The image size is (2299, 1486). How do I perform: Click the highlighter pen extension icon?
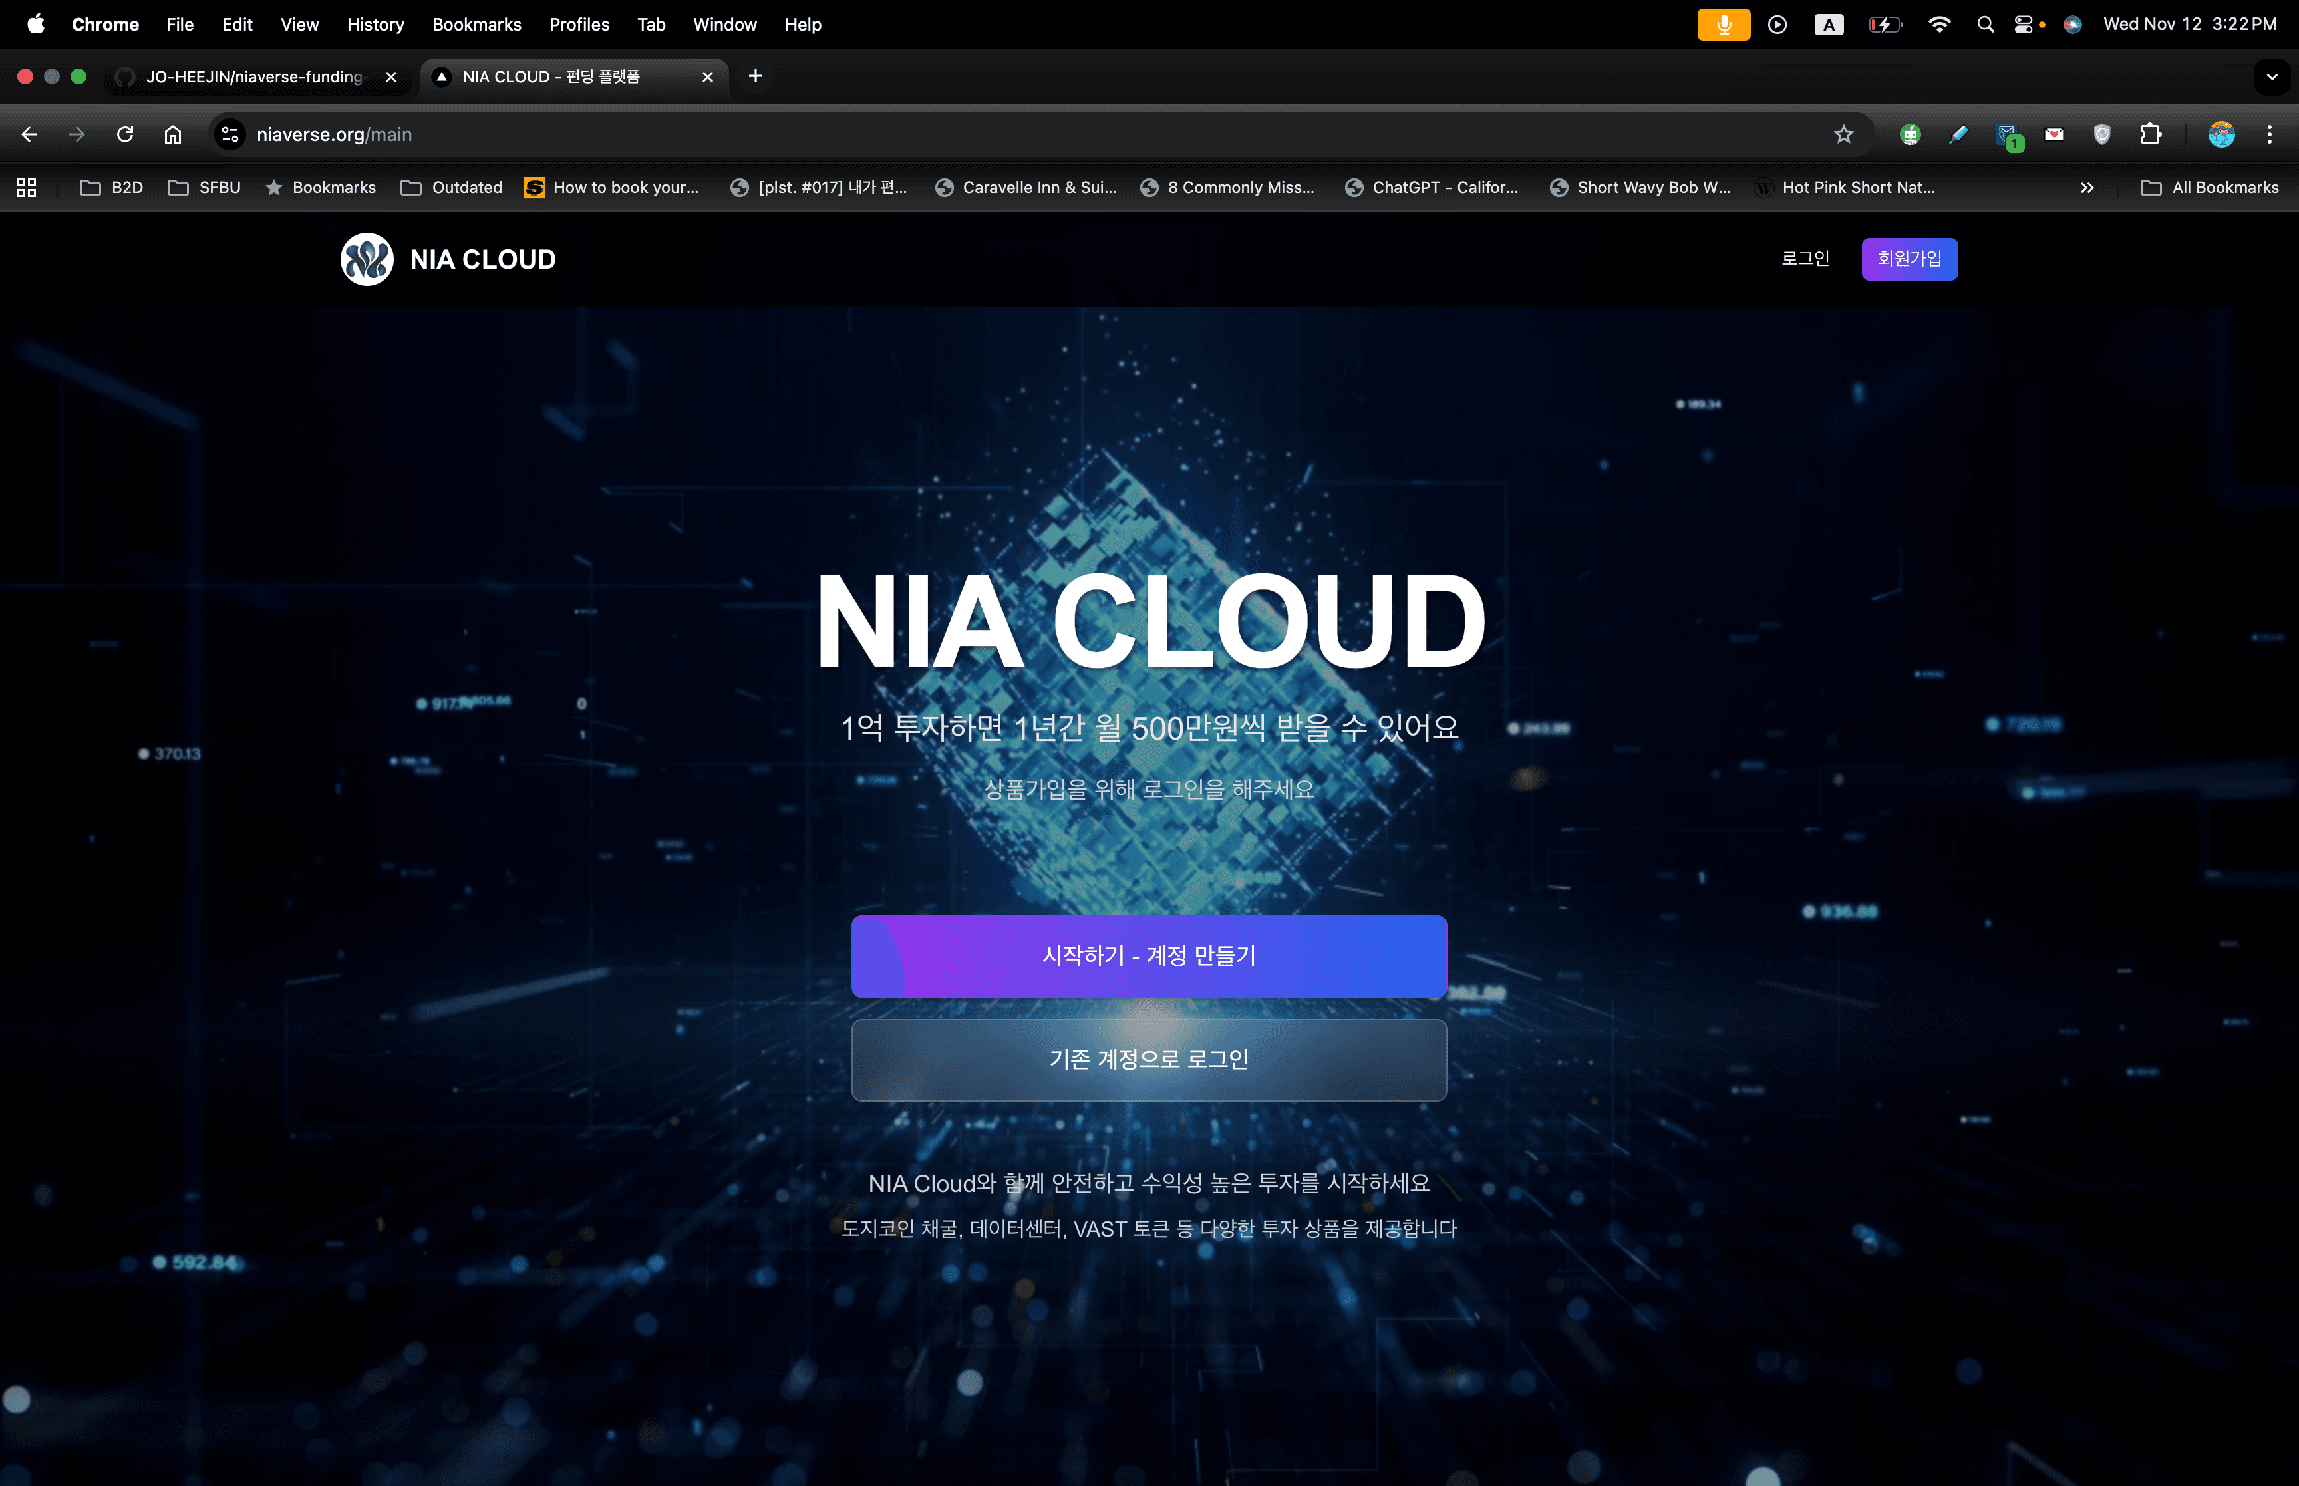click(x=1958, y=134)
